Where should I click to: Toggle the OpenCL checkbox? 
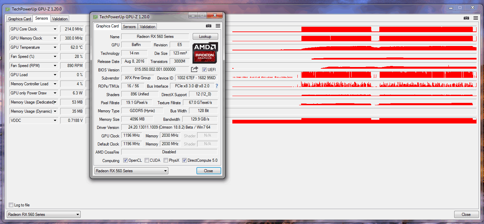(125, 160)
